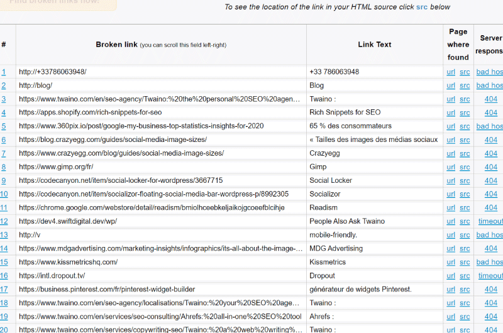Click the 'Broken link' column header

pyautogui.click(x=161, y=45)
